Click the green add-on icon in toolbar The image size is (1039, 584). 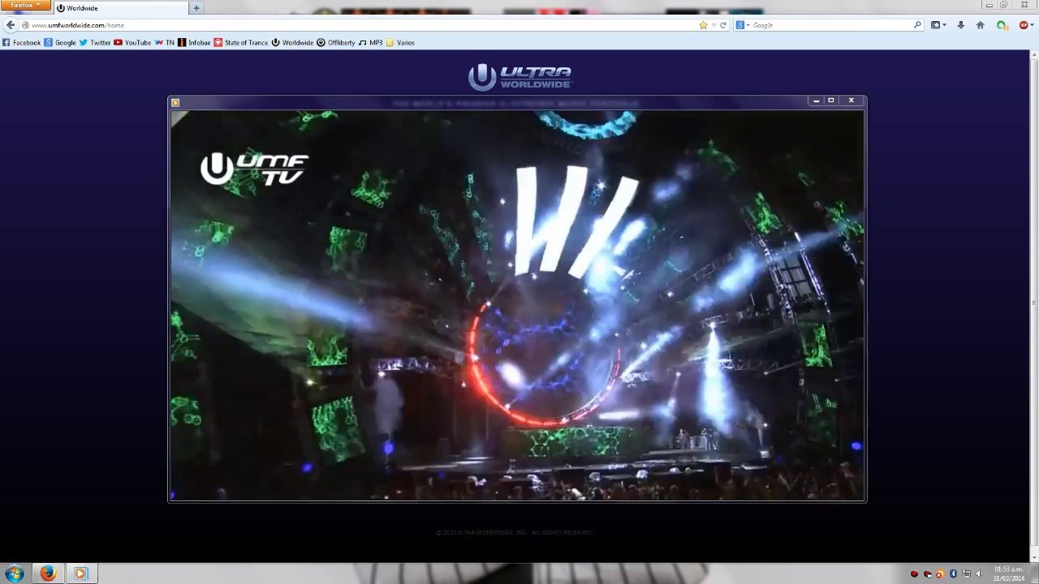click(x=1002, y=25)
